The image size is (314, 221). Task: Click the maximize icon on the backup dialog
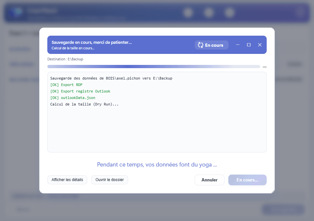pos(249,45)
